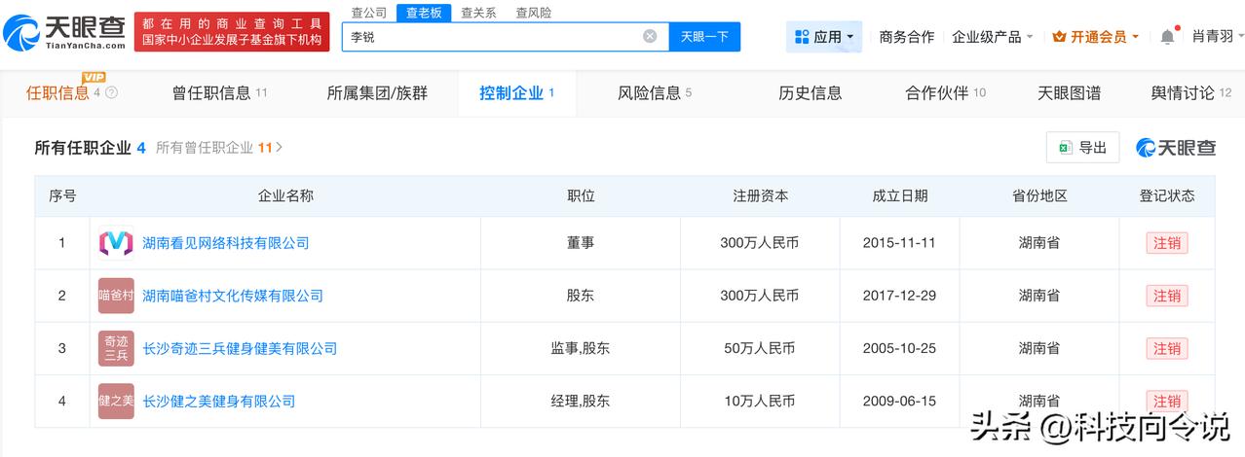Click the 成立日期 column header
The image size is (1245, 457).
click(899, 195)
